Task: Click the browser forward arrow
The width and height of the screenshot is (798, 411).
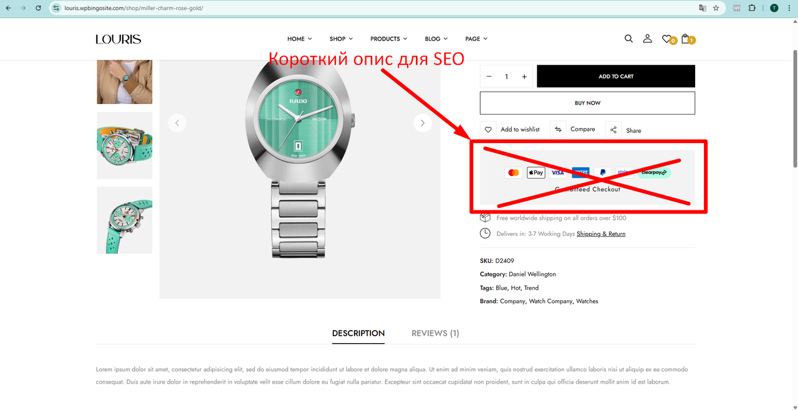Action: click(x=23, y=8)
